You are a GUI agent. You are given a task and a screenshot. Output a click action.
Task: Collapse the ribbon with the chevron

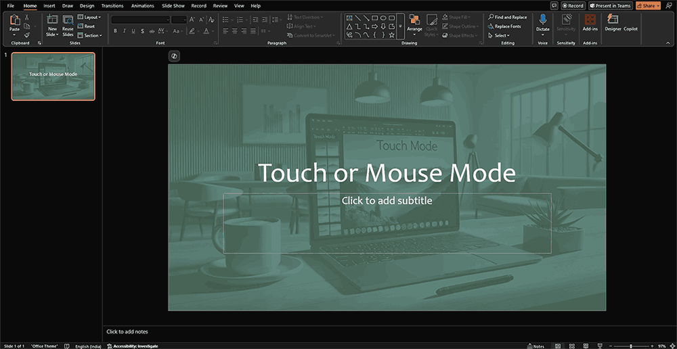[x=668, y=43]
